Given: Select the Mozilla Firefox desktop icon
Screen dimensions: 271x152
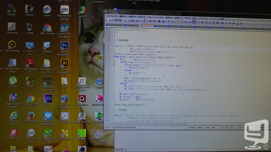Looking at the screenshot, I should [x=31, y=117].
